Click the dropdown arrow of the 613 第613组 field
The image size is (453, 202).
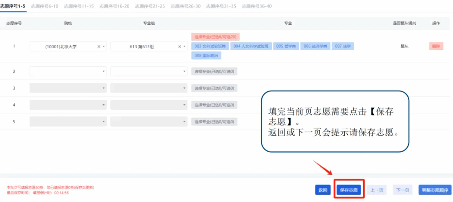pyautogui.click(x=185, y=47)
